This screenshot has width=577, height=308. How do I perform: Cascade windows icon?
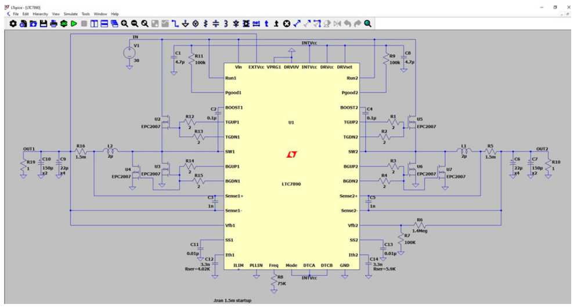tap(114, 24)
